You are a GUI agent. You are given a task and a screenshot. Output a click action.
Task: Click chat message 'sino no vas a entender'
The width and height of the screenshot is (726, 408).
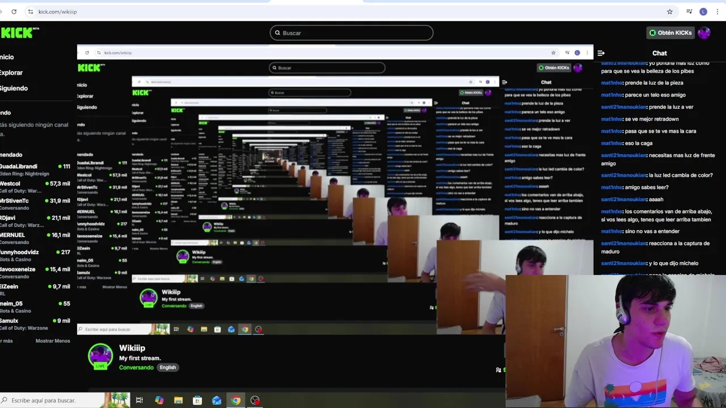pyautogui.click(x=652, y=231)
